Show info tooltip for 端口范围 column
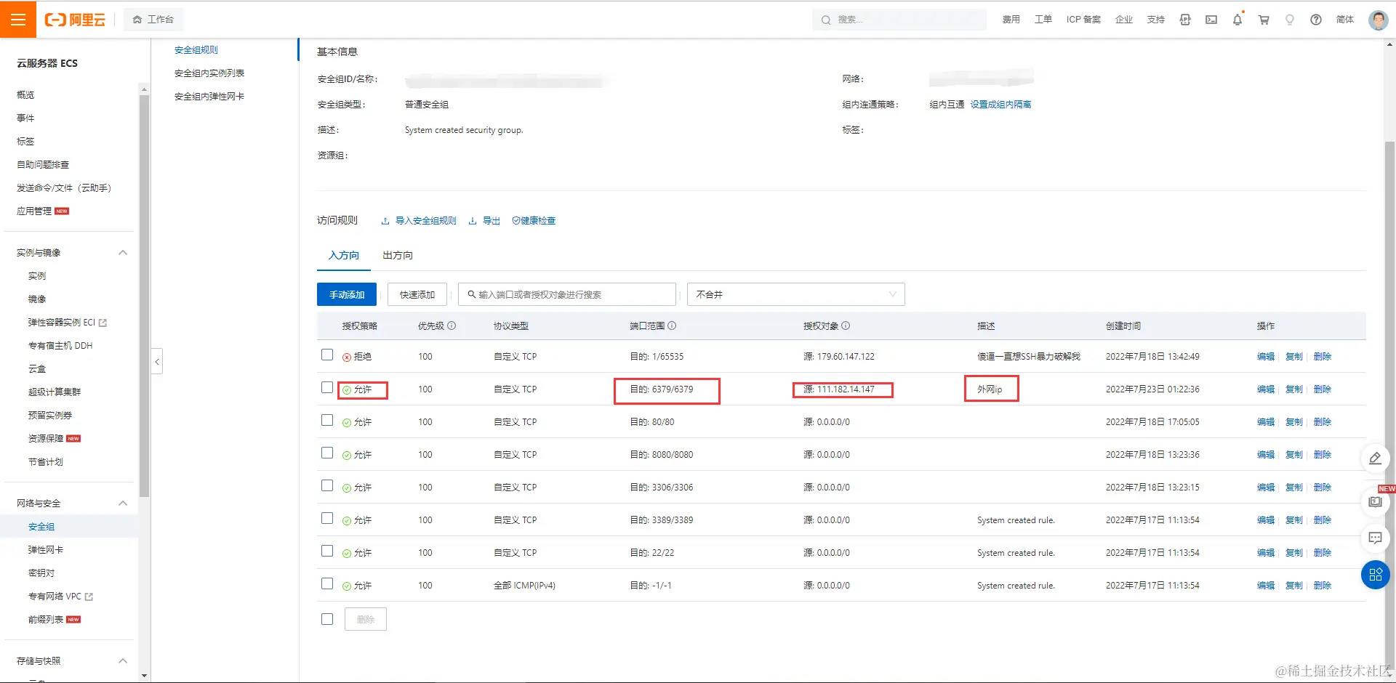1396x683 pixels. 672,326
